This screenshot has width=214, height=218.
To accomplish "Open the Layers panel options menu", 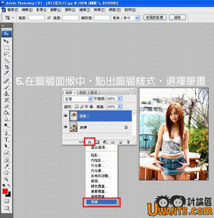I will [134, 93].
